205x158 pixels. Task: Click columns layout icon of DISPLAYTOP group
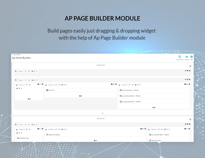(x=187, y=124)
